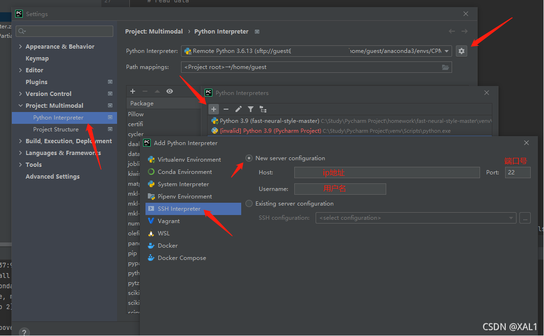Click the Username input field
This screenshot has width=544, height=336.
[340, 189]
